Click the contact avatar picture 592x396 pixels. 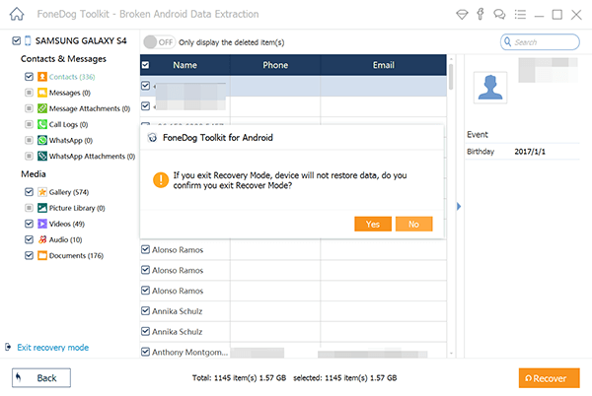(x=490, y=88)
